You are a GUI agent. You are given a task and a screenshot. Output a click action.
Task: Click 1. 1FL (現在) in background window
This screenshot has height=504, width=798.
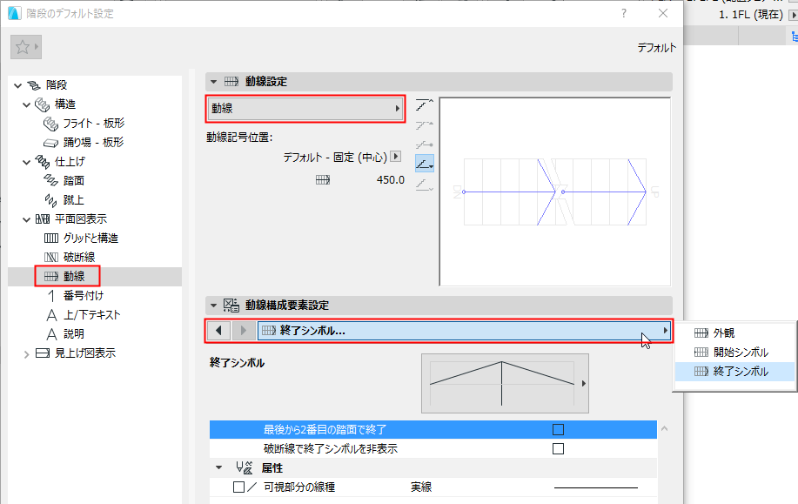click(751, 15)
